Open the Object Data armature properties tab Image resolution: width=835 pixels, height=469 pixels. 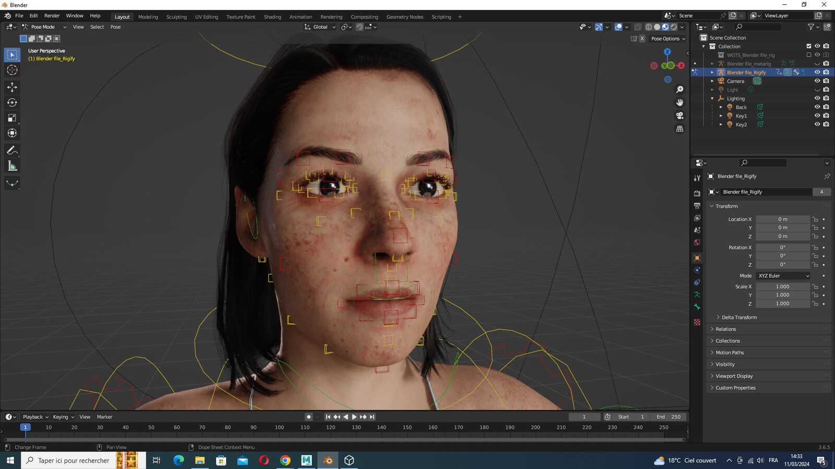coord(697,294)
